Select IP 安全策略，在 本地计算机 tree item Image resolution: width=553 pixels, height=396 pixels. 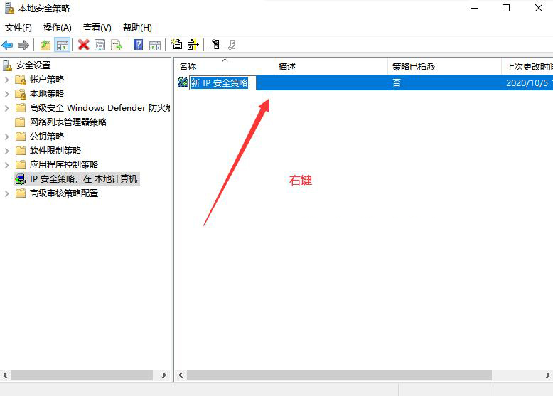(x=84, y=179)
